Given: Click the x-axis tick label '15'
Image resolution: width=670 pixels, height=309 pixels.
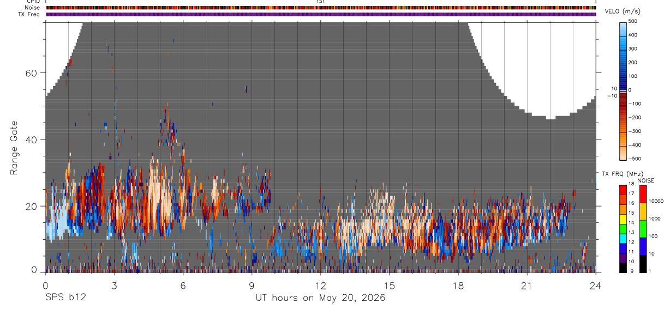Looking at the screenshot, I should 389,285.
